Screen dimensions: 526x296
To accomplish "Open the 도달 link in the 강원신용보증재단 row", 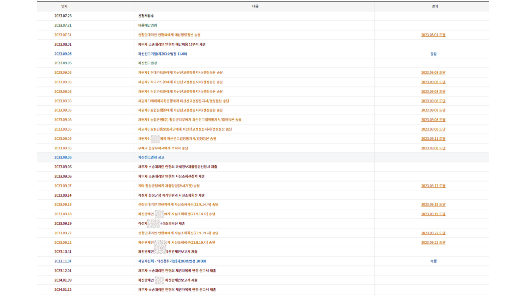I will click(433, 129).
